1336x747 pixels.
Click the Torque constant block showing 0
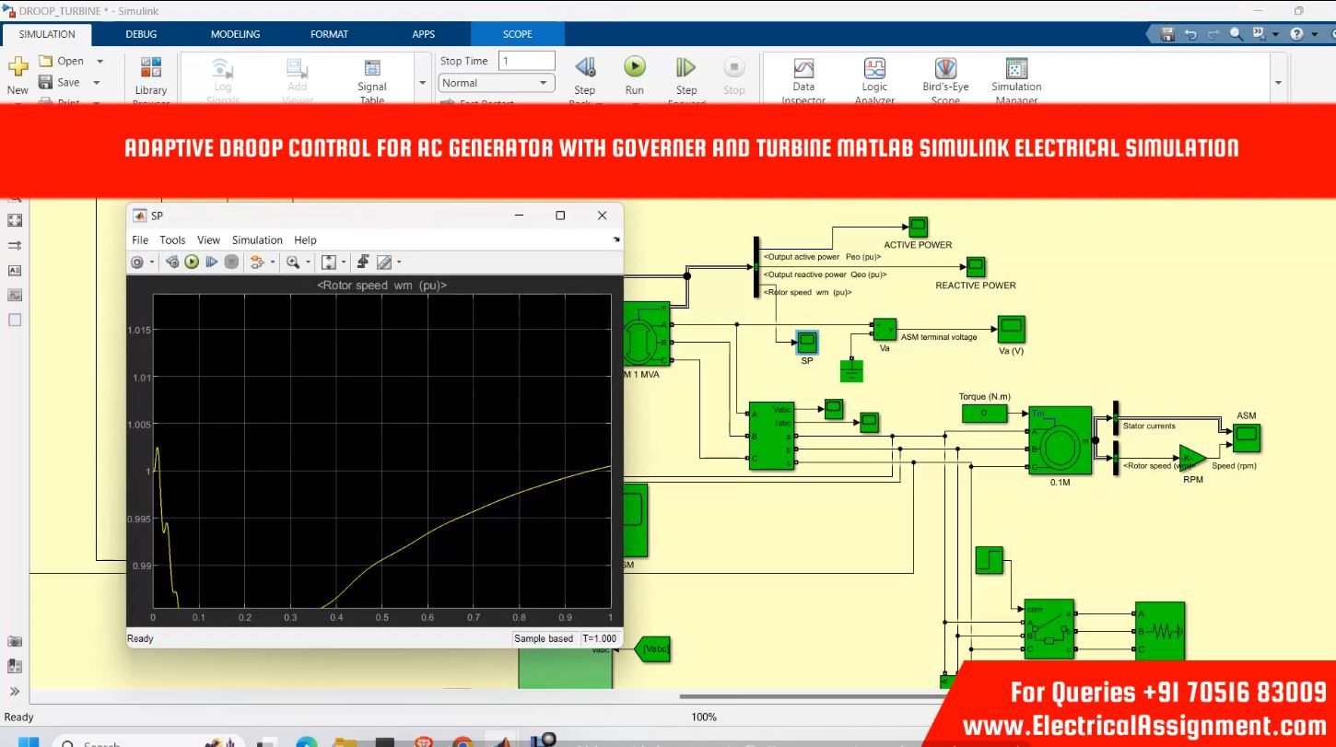984,414
